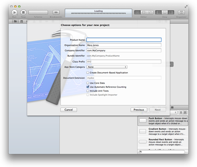Click into the Product Name field
Image resolution: width=197 pixels, height=167 pixels.
pos(124,40)
